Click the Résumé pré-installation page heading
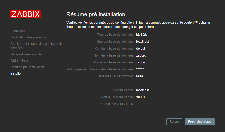The width and height of the screenshot is (225, 132). click(x=95, y=14)
